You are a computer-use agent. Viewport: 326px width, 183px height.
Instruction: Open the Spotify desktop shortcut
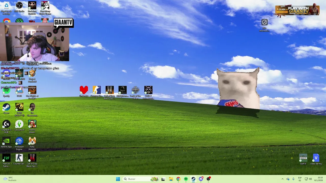click(6, 92)
